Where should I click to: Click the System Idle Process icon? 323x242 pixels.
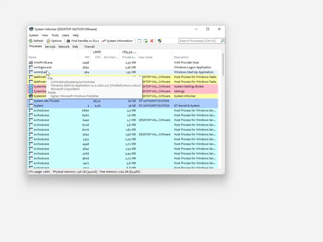click(31, 101)
